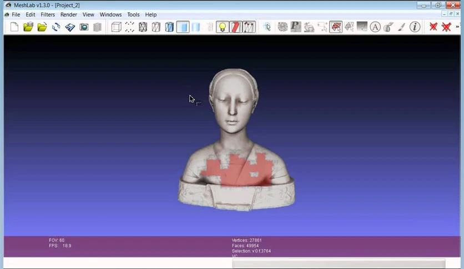Viewport: 464px width, 269px height.
Task: Toggle the light bulb lighting button
Action: [222, 27]
